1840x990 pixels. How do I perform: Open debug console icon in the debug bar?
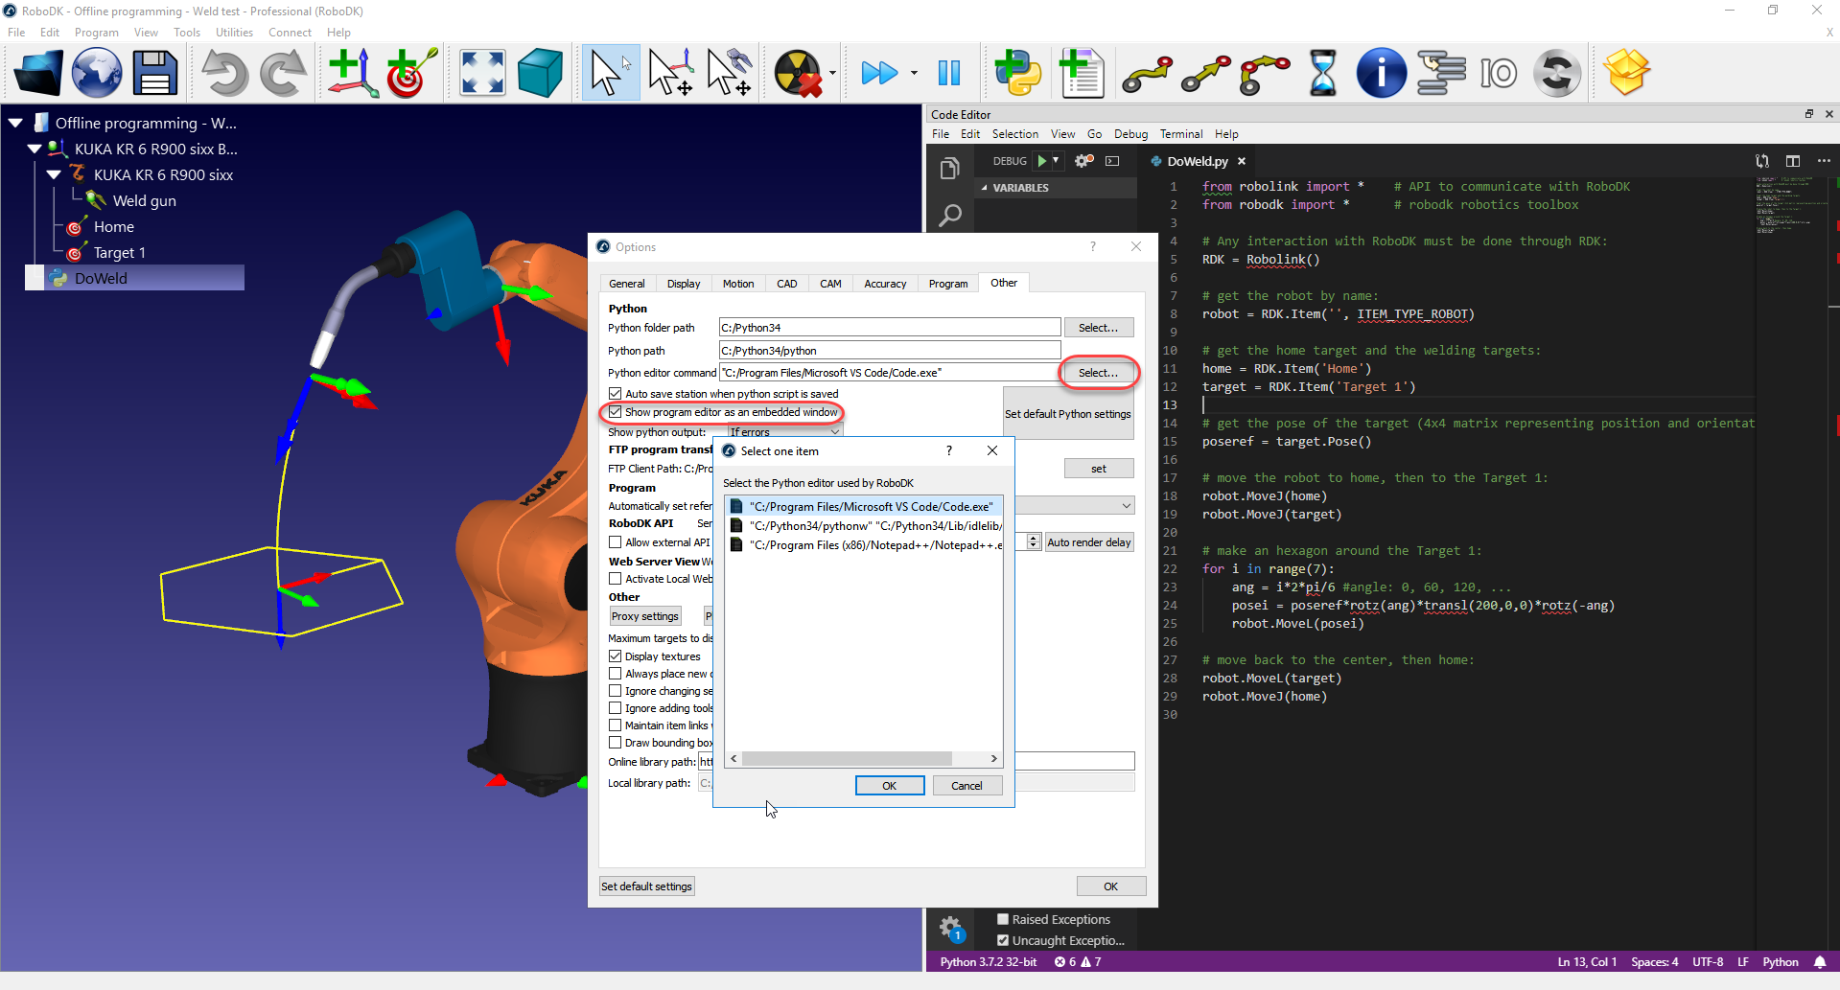click(1112, 161)
